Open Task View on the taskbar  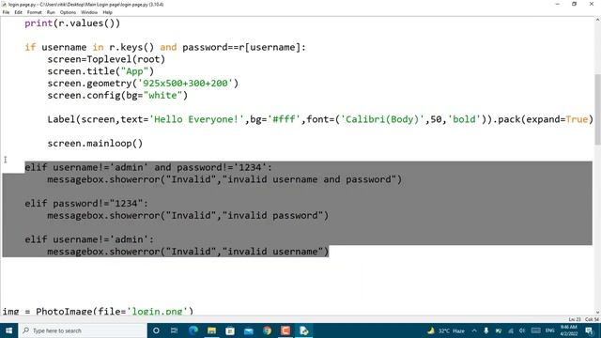174,330
